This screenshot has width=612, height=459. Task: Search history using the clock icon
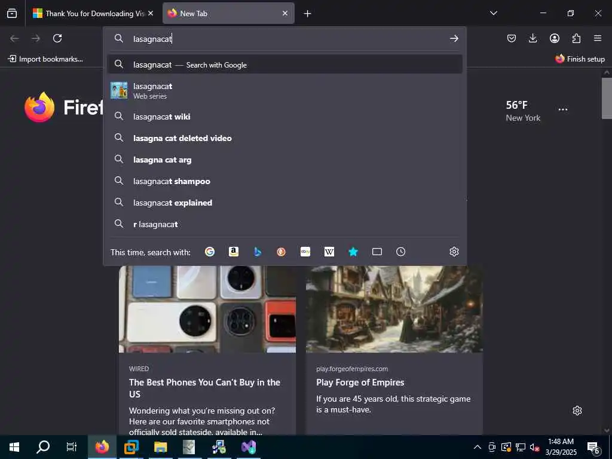[401, 252]
